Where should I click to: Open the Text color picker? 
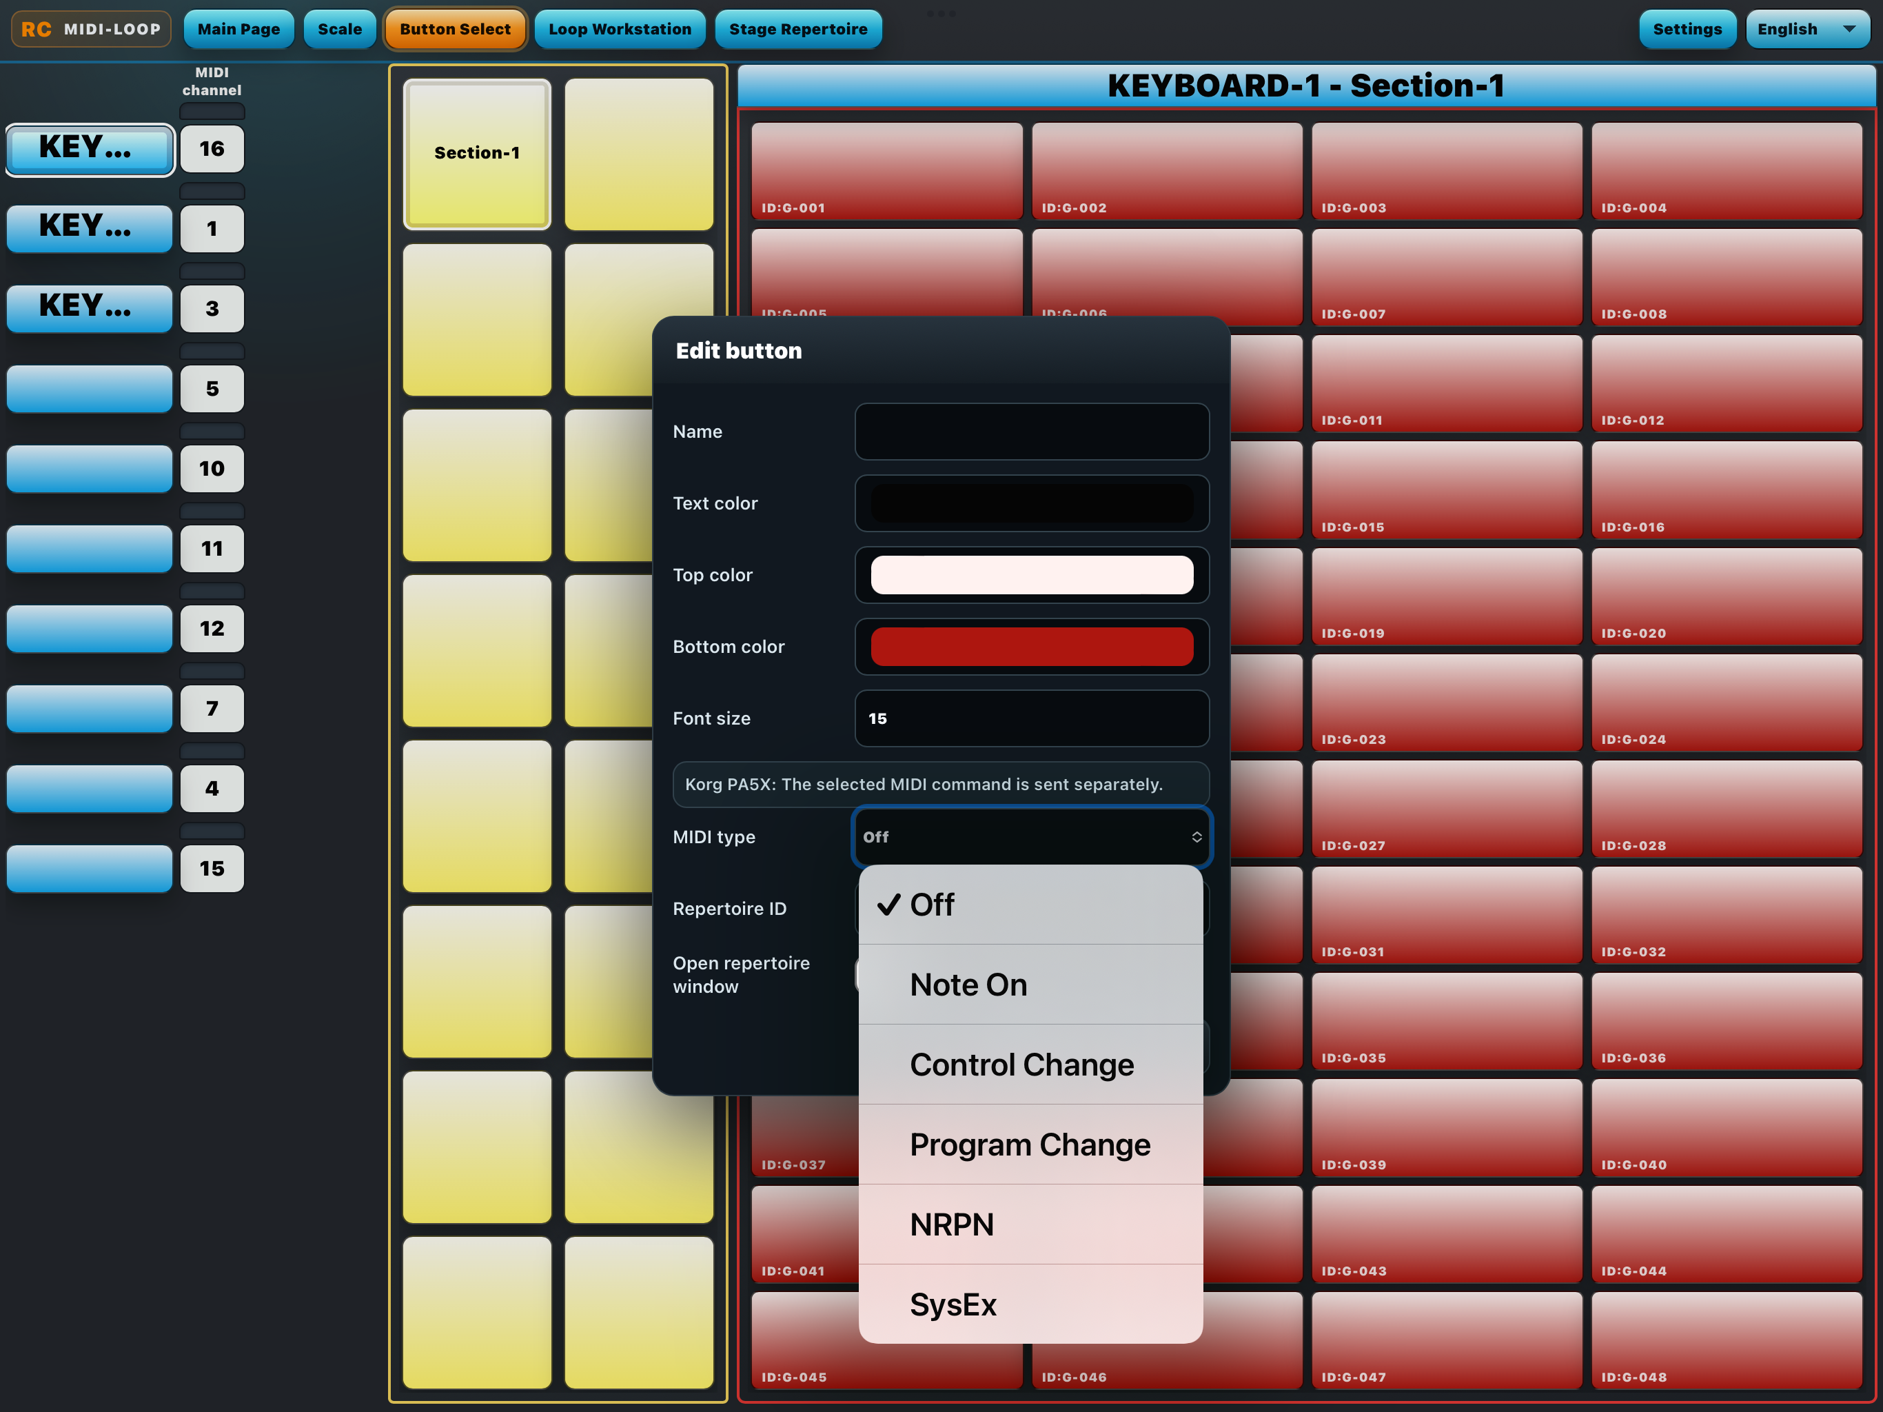coord(1032,503)
